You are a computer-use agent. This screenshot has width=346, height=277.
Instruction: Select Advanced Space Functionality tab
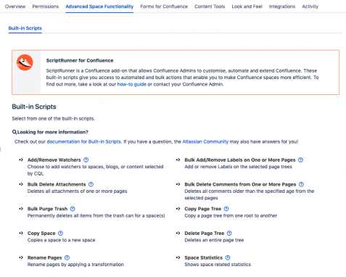pos(99,7)
